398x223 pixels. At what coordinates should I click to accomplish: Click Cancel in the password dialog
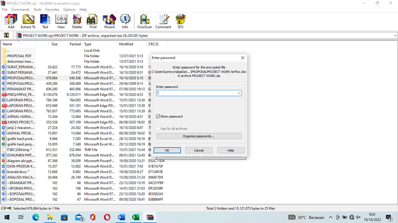tap(199, 151)
